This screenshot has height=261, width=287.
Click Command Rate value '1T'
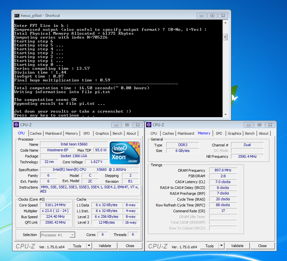coord(223,211)
